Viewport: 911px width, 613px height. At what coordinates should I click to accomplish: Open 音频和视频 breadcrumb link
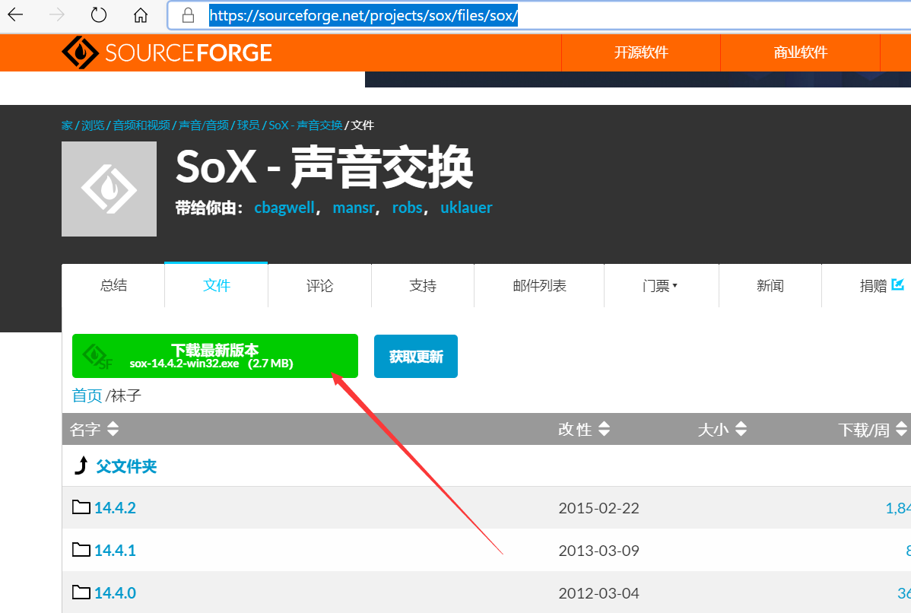pos(141,125)
